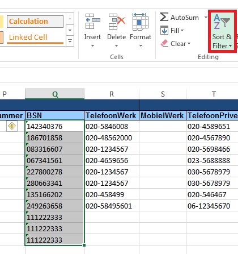The width and height of the screenshot is (238, 254).
Task: Expand the Insert dropdown arrow
Action: pos(92,45)
